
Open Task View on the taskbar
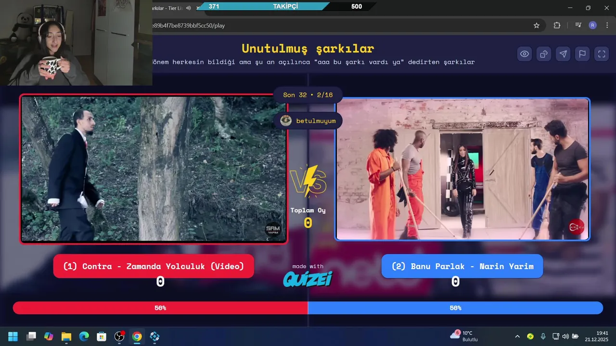[x=31, y=336]
